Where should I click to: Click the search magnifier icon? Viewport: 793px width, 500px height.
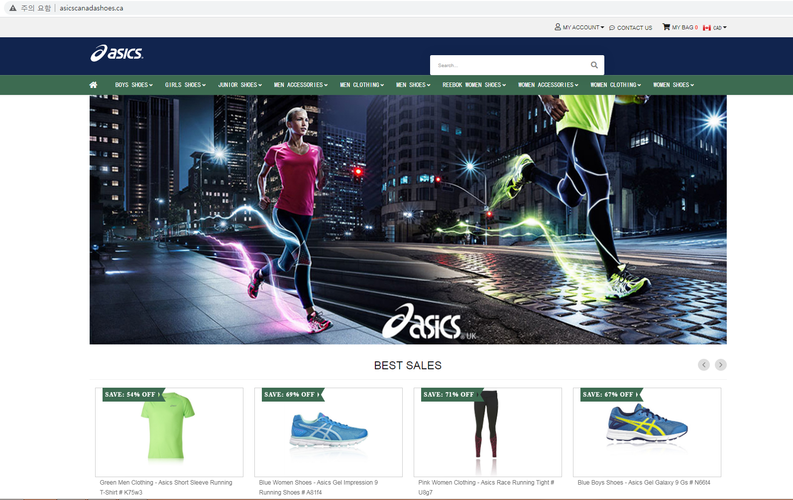[x=594, y=65]
